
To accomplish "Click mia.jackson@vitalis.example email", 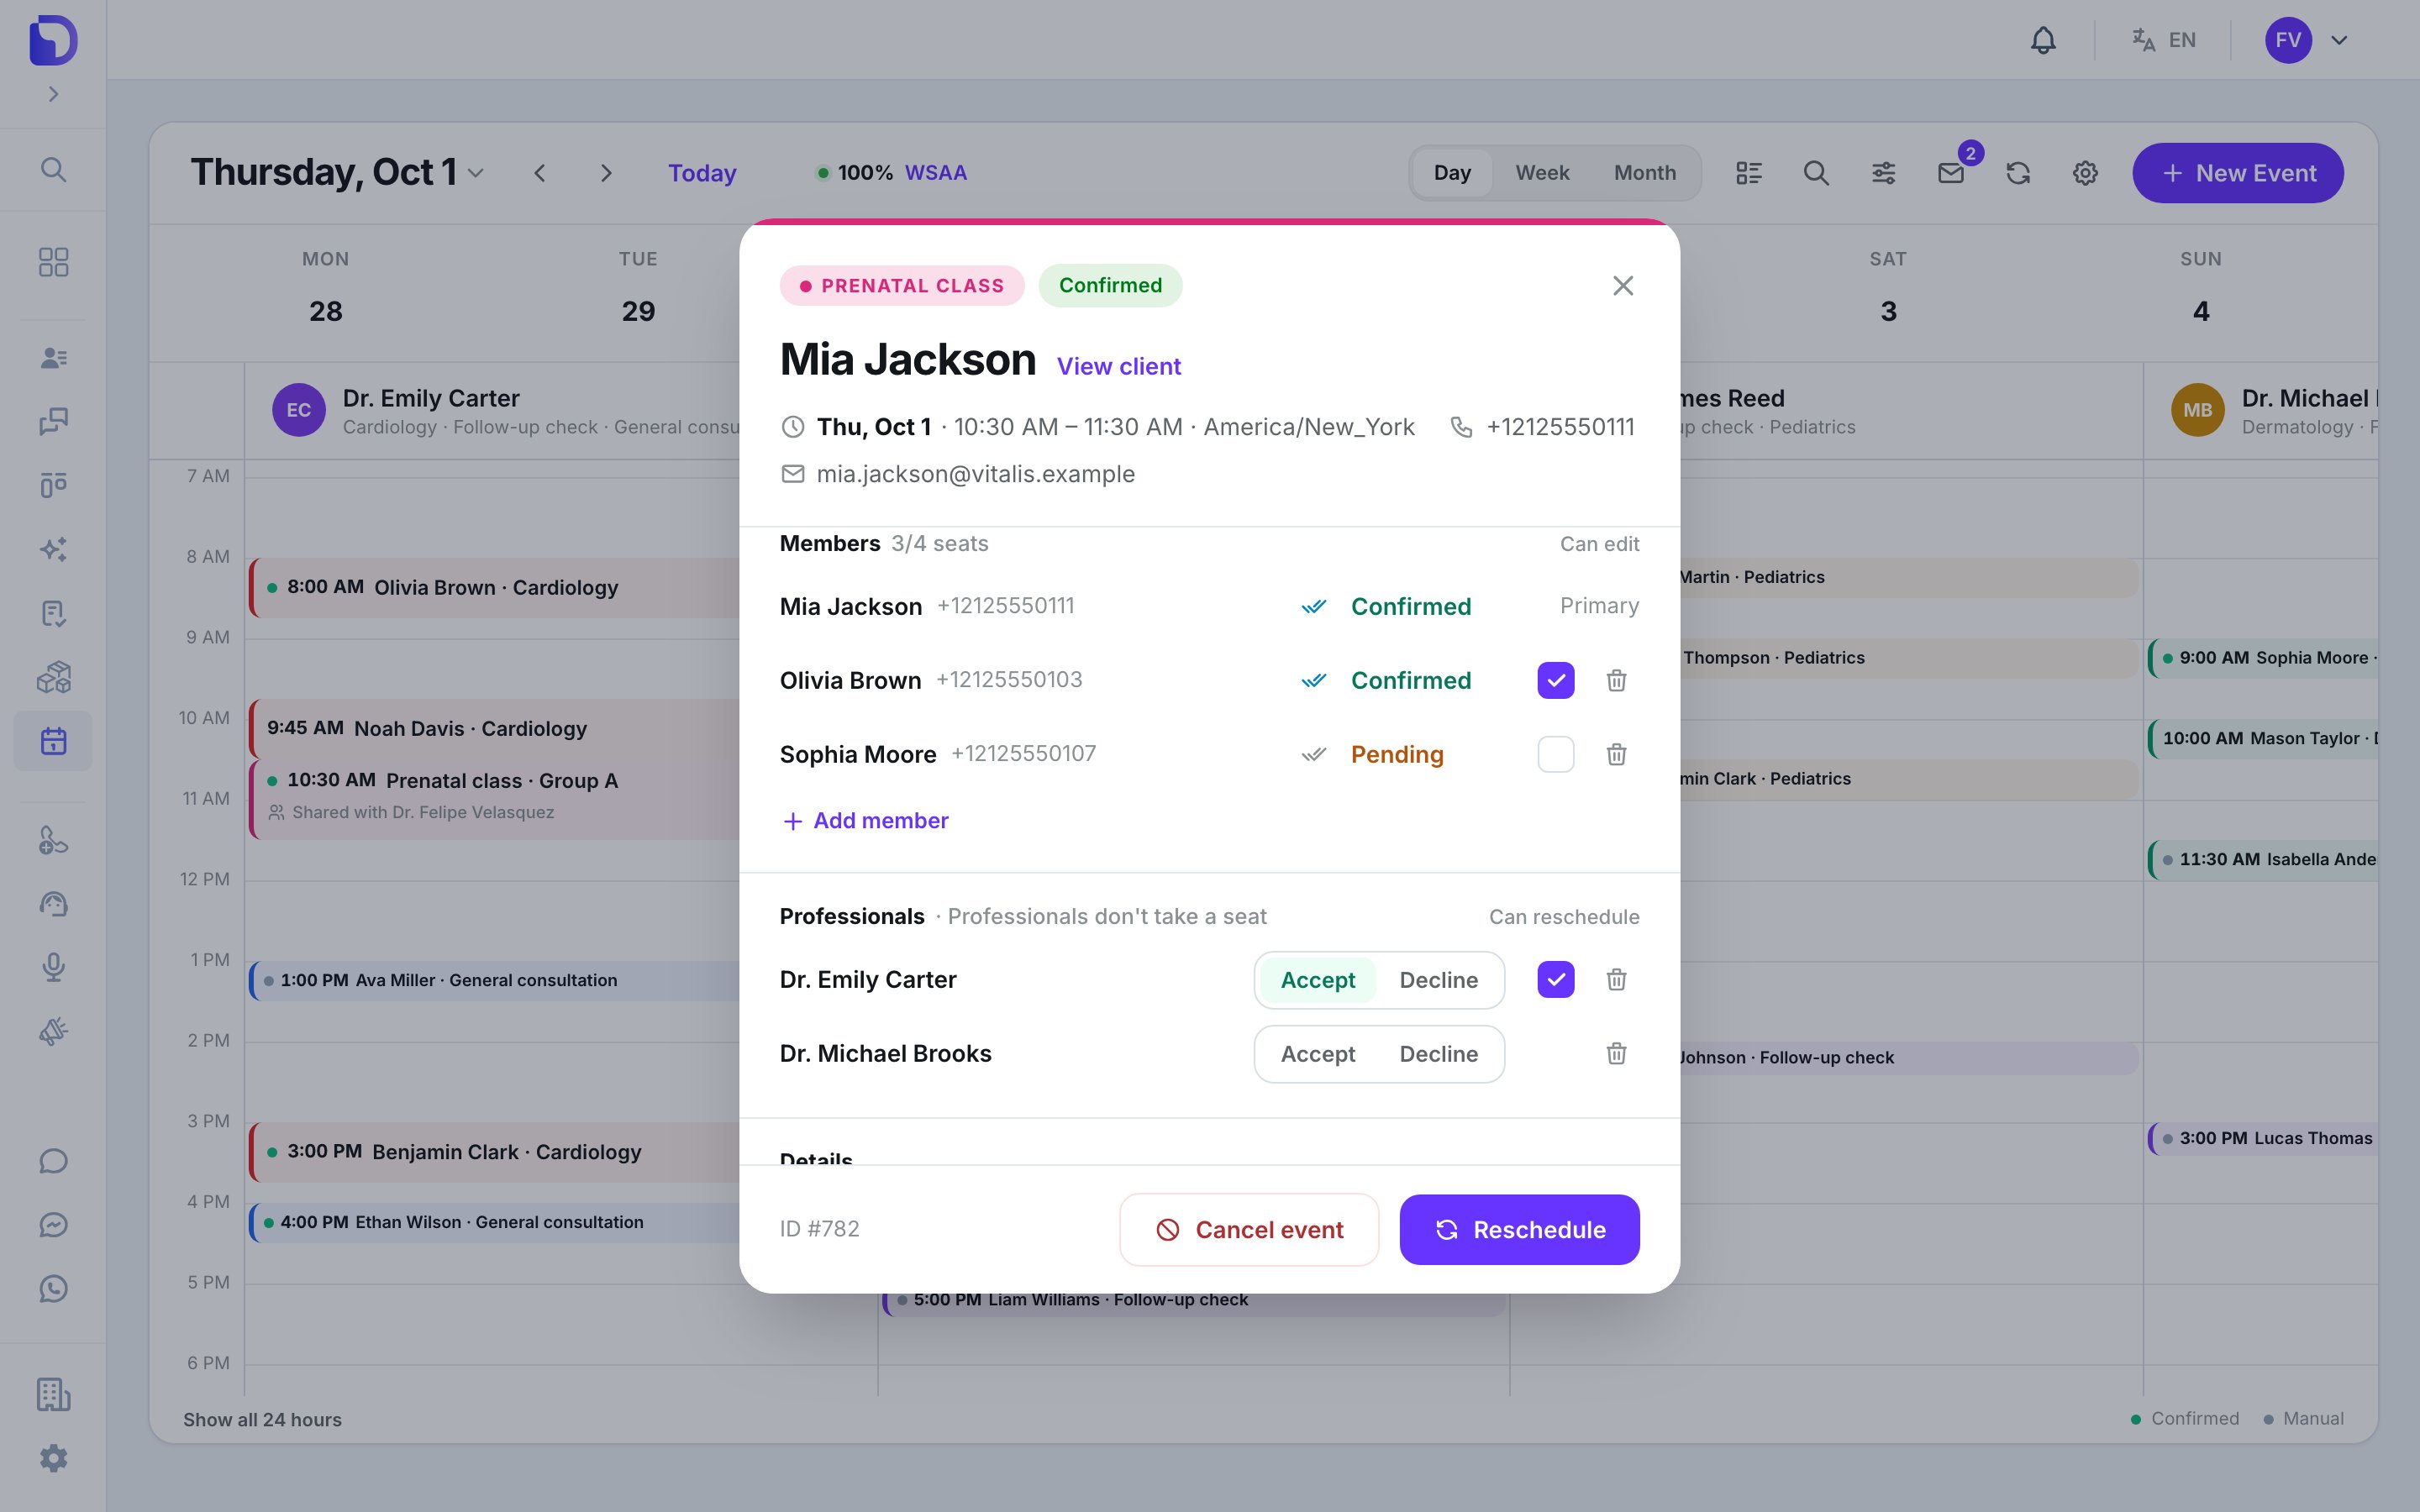I will pyautogui.click(x=975, y=474).
